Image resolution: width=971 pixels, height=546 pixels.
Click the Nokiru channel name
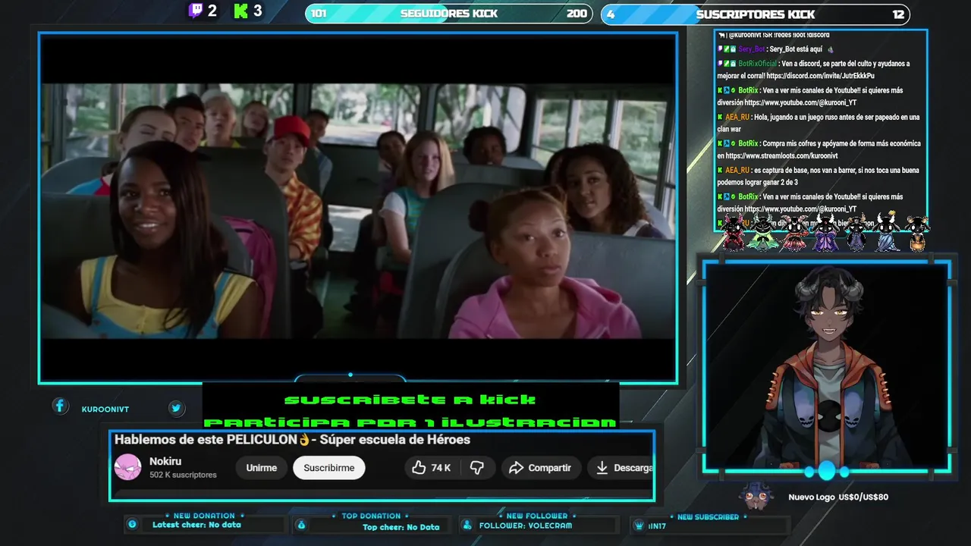pos(165,461)
